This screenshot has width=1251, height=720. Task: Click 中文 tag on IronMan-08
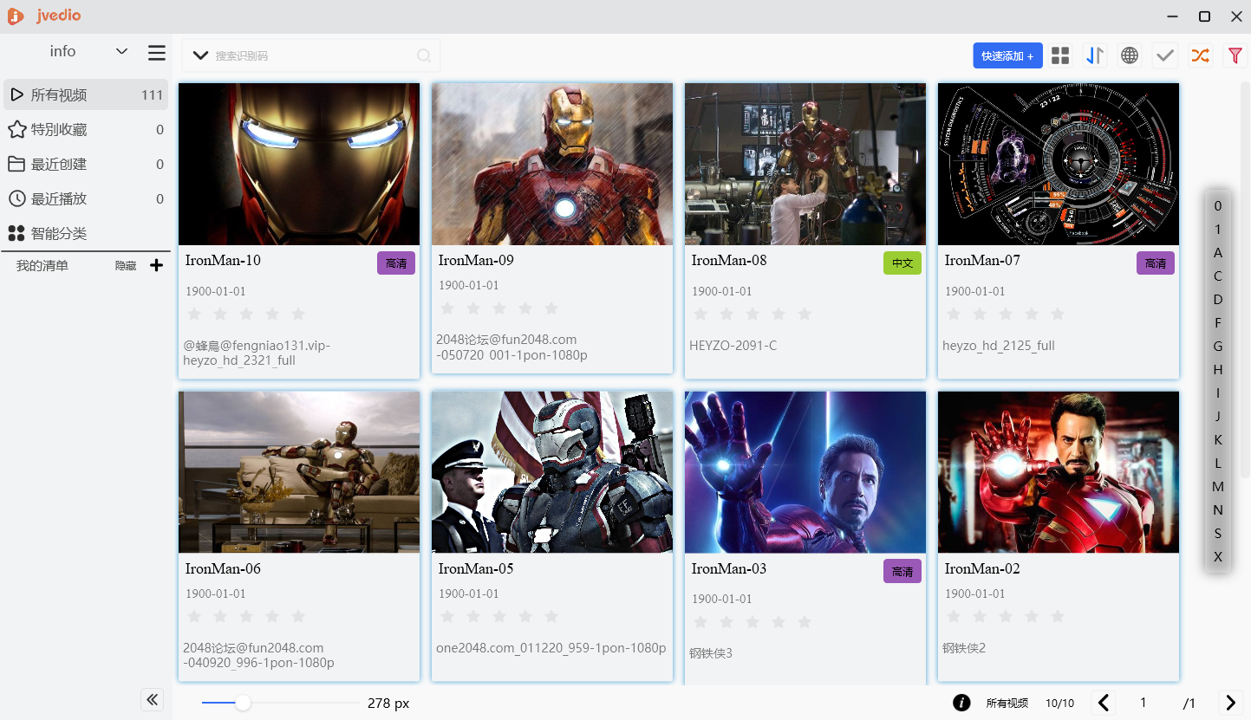pyautogui.click(x=902, y=263)
